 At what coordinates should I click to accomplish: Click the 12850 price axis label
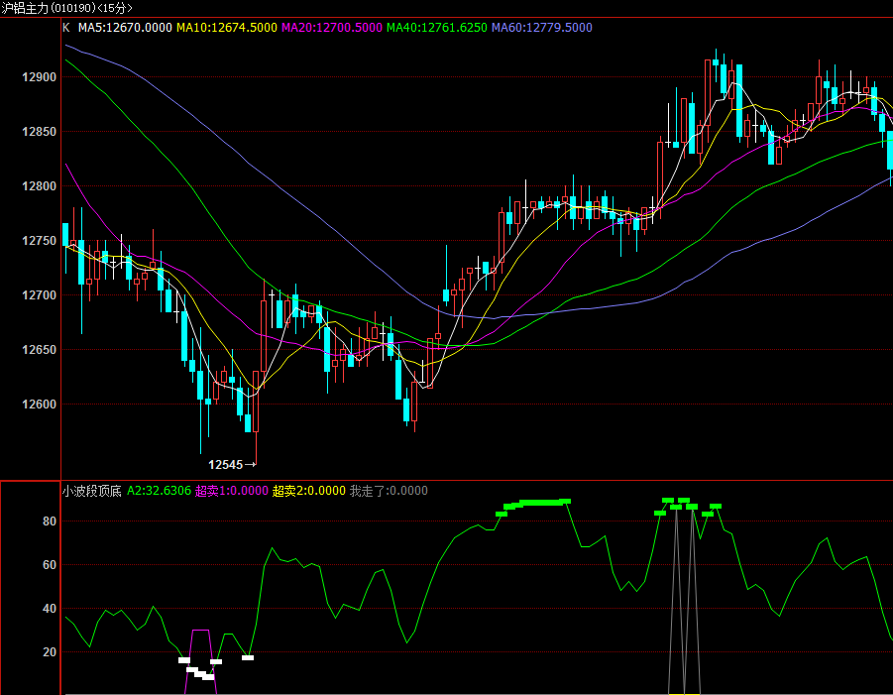tap(40, 132)
